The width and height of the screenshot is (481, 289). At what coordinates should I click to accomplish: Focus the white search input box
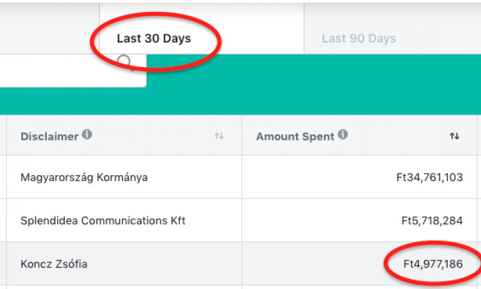[73, 71]
